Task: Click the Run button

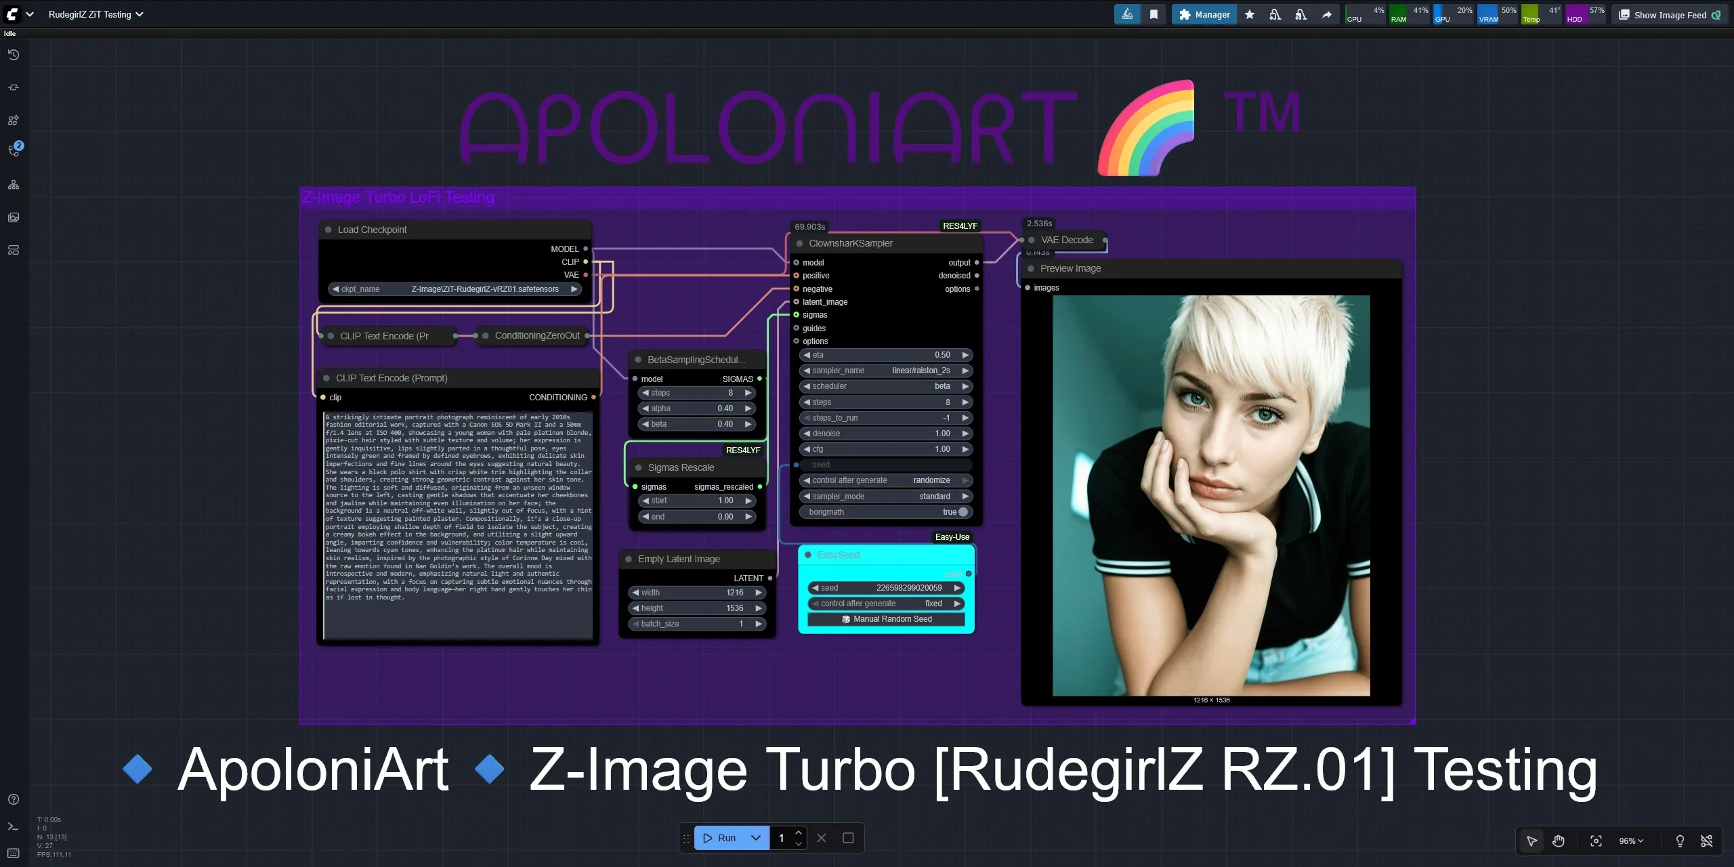Action: pos(719,838)
